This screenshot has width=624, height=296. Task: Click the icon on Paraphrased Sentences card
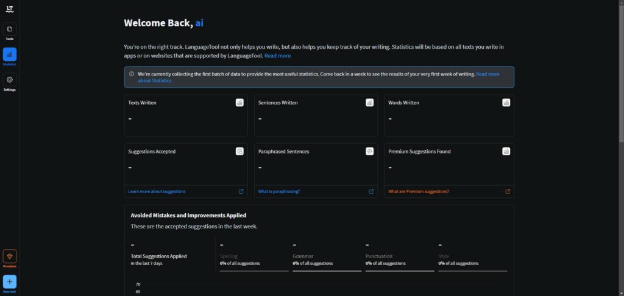(370, 151)
